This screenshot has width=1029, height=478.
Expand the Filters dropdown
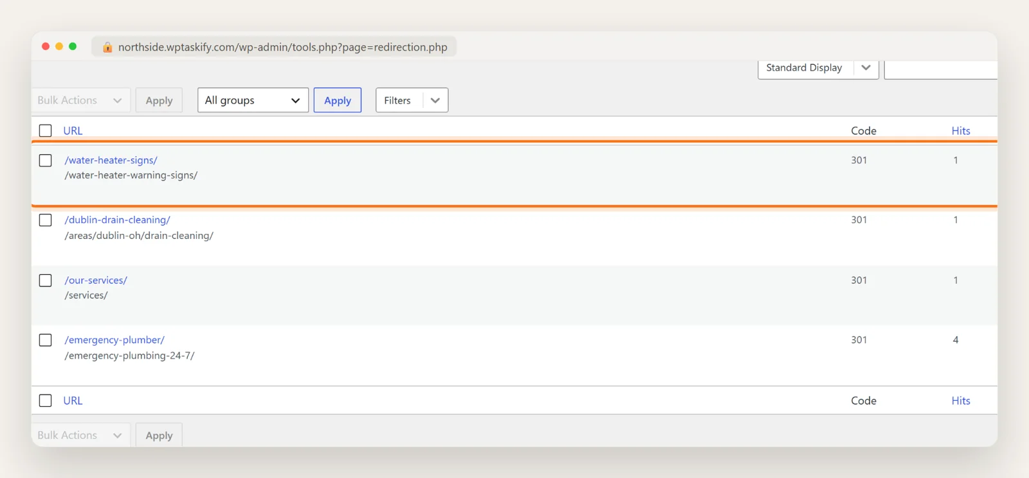tap(412, 100)
